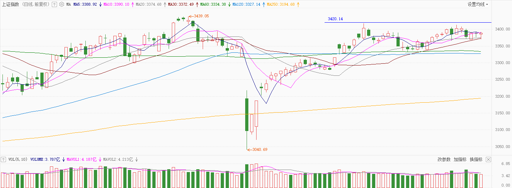
Task: Click the MA20:3374.68 label
Action: (x=149, y=5)
